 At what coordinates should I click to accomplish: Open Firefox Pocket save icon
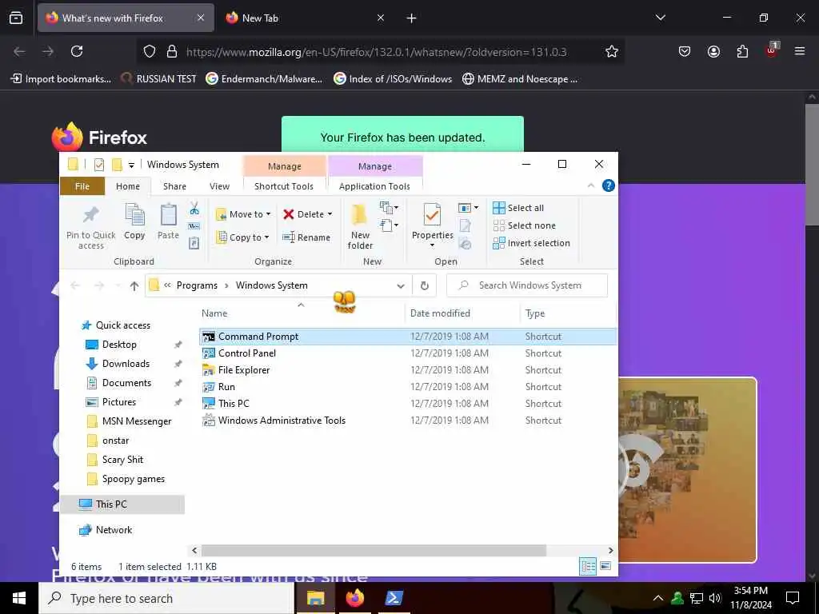tap(685, 51)
